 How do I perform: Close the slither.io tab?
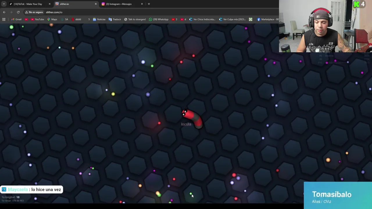pyautogui.click(x=96, y=4)
